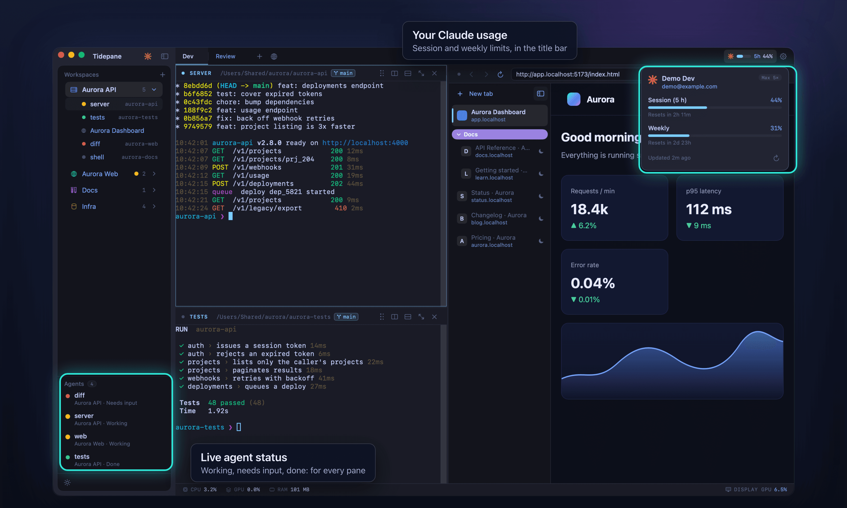
Task: Collapse the Docs tab group
Action: [500, 134]
